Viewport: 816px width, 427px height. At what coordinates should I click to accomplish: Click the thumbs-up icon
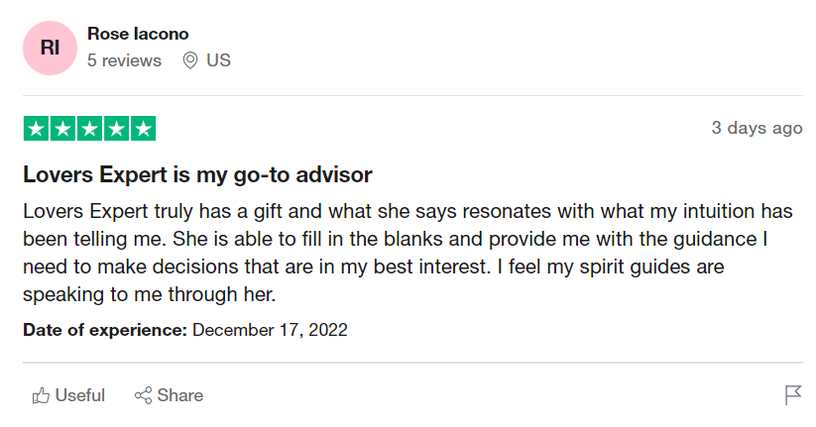[41, 396]
